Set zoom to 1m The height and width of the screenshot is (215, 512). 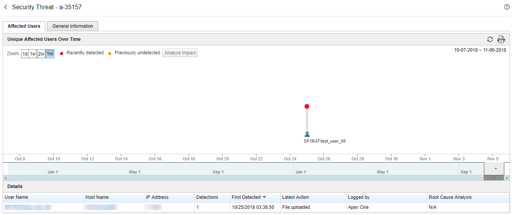click(50, 54)
